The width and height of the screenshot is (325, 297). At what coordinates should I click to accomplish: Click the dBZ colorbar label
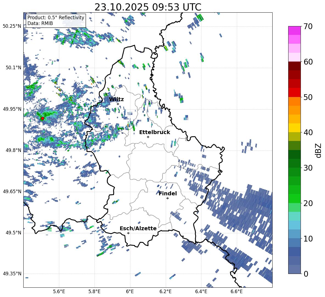[x=319, y=151]
